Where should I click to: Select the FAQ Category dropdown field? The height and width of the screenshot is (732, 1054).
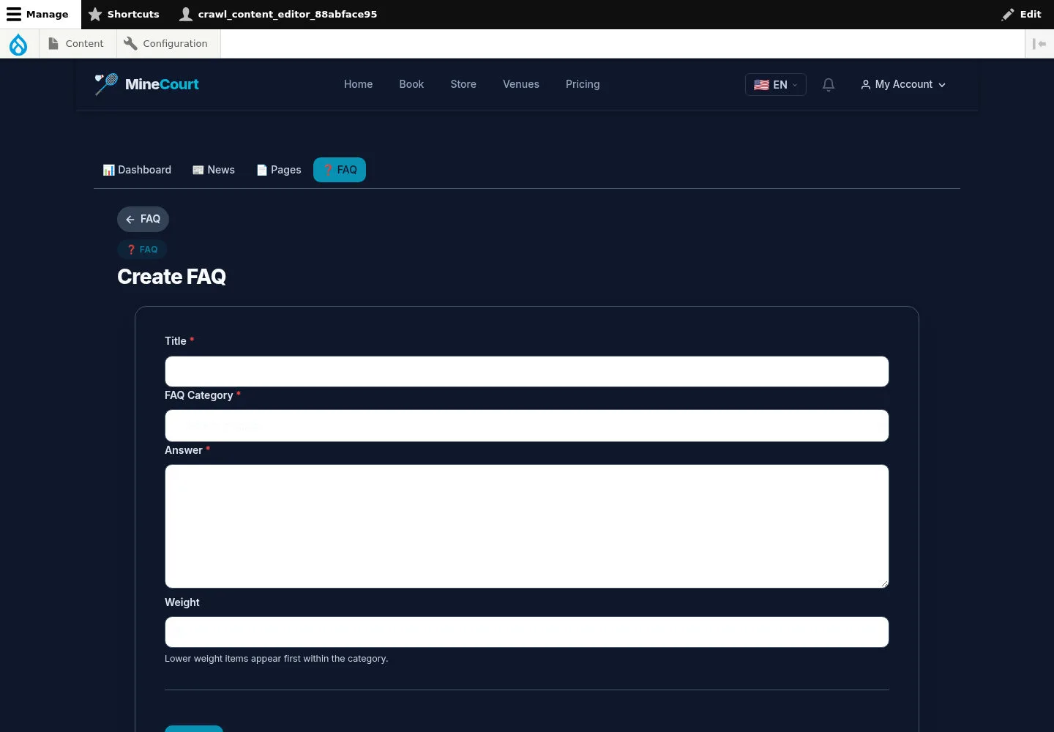point(527,426)
